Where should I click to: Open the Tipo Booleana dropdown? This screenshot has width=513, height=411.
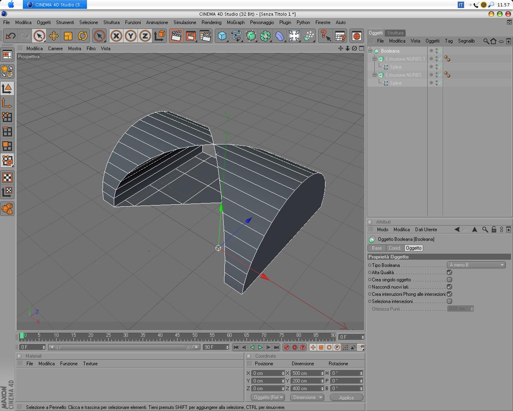point(476,265)
